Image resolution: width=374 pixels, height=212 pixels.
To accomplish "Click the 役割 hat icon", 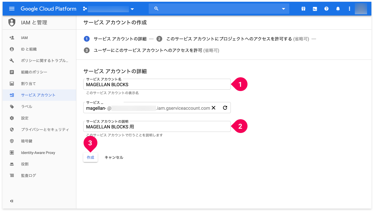I will (x=12, y=164).
